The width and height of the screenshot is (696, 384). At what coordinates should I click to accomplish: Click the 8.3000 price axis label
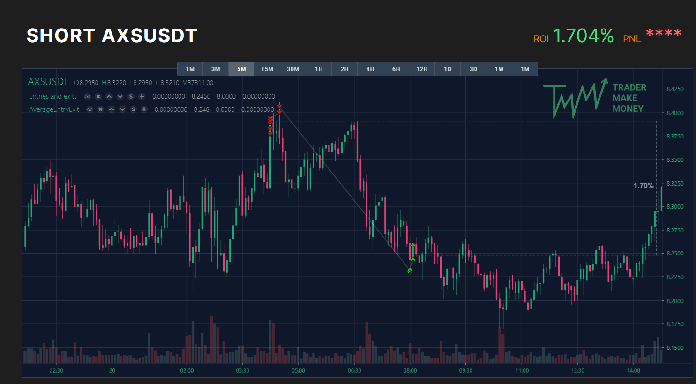coord(675,207)
